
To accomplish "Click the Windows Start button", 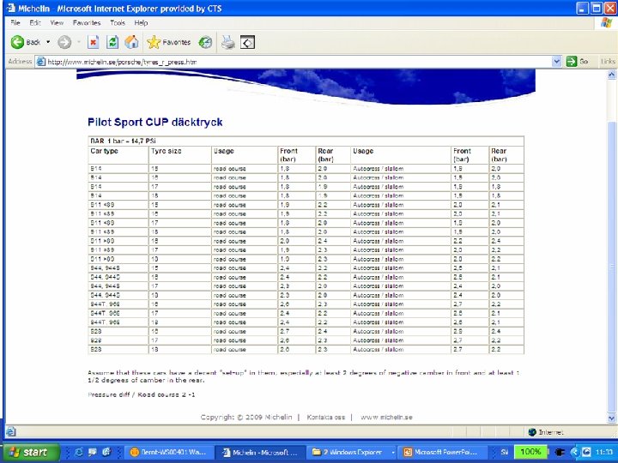I will pyautogui.click(x=33, y=452).
